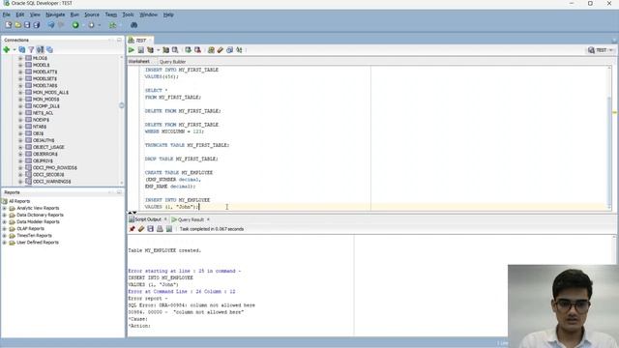Click the green Run circle in main toolbar
The image size is (619, 348).
pyautogui.click(x=75, y=25)
